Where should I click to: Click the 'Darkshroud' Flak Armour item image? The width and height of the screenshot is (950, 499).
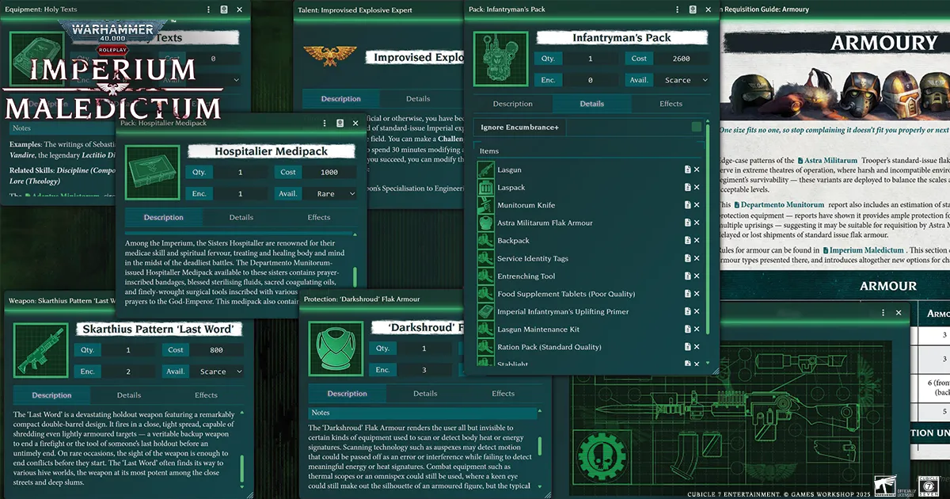(335, 348)
